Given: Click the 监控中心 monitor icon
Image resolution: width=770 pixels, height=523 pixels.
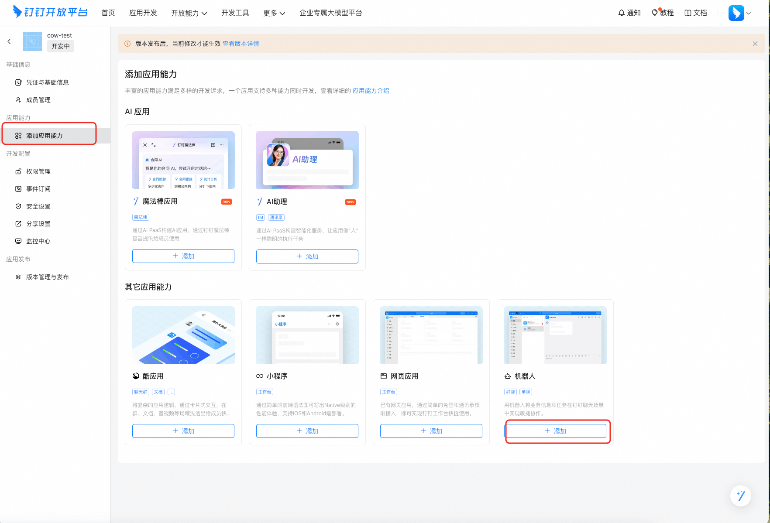Looking at the screenshot, I should coord(18,241).
